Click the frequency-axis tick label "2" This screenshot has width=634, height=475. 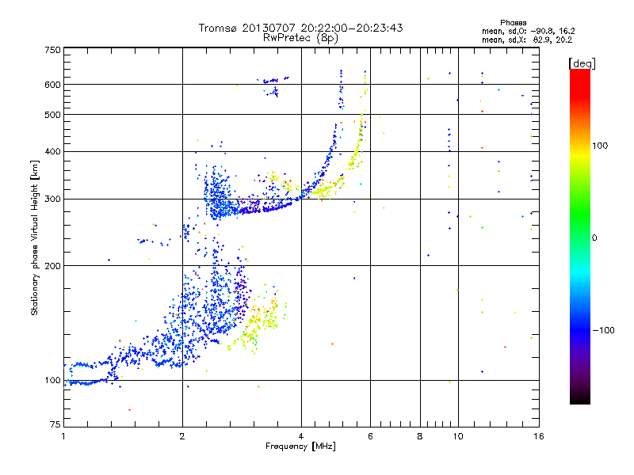click(x=182, y=436)
